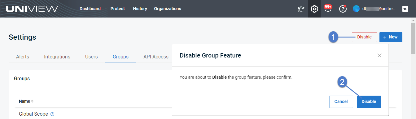The image size is (416, 119).
Task: Close the Disable Group Feature dialog
Action: click(x=379, y=55)
